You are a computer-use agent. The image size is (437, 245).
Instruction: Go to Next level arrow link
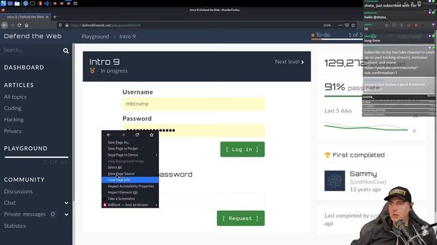290,62
